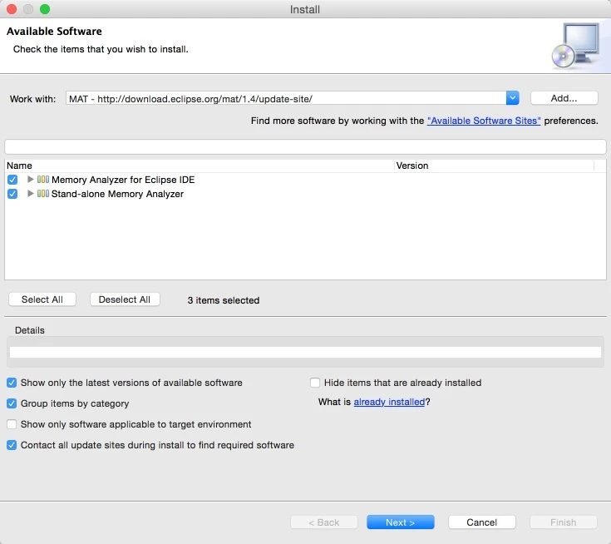Open the Work with sites dropdown arrow
The height and width of the screenshot is (544, 611).
[513, 98]
